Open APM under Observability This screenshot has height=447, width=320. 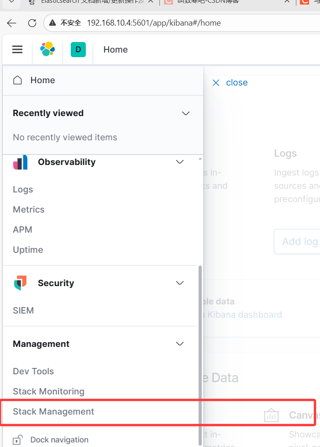pyautogui.click(x=22, y=229)
